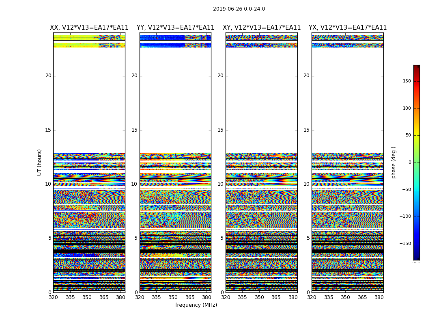This screenshot has width=426, height=325.
Task: Click the '380' tick label on YX x-axis
Action: tap(379, 297)
